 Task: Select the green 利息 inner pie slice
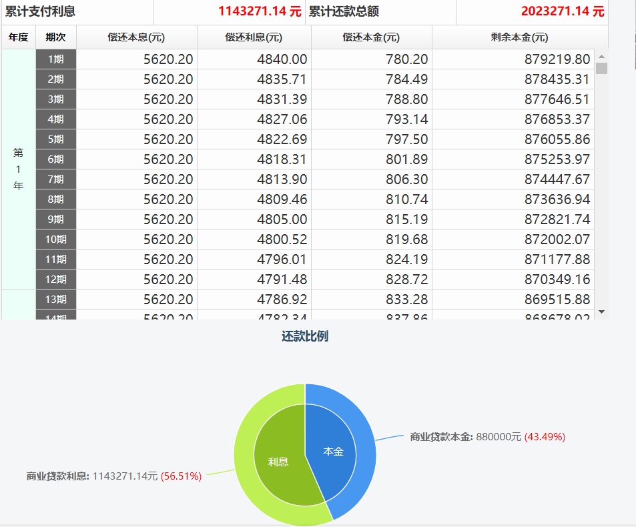[279, 460]
